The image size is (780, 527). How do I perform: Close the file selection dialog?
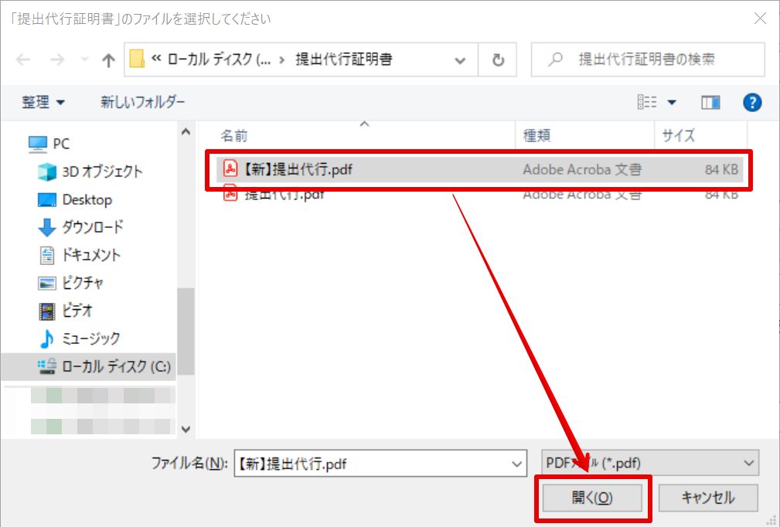point(760,19)
